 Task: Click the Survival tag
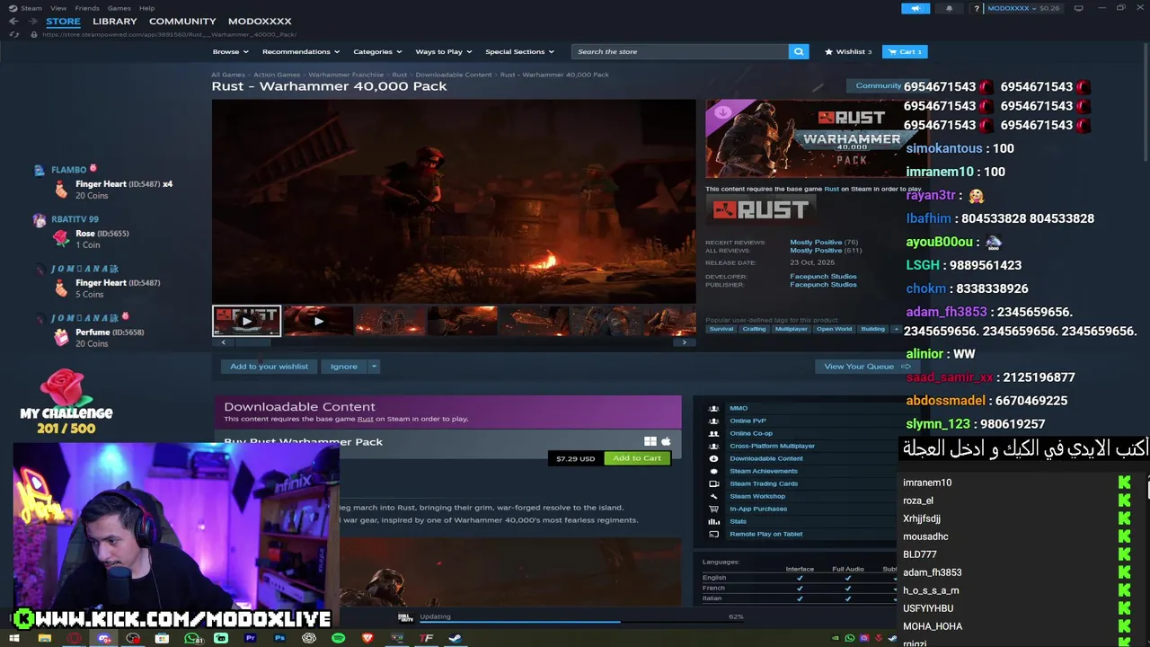click(721, 329)
